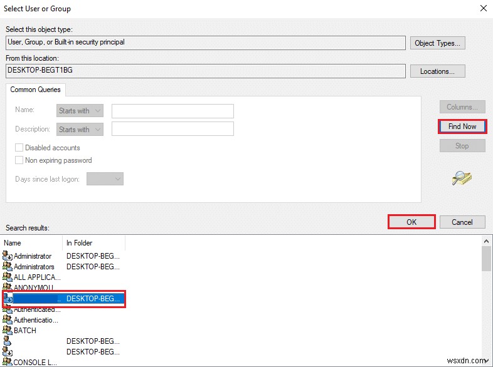Open the Description 'Starts with' dropdown
This screenshot has height=367, width=493.
[x=80, y=130]
